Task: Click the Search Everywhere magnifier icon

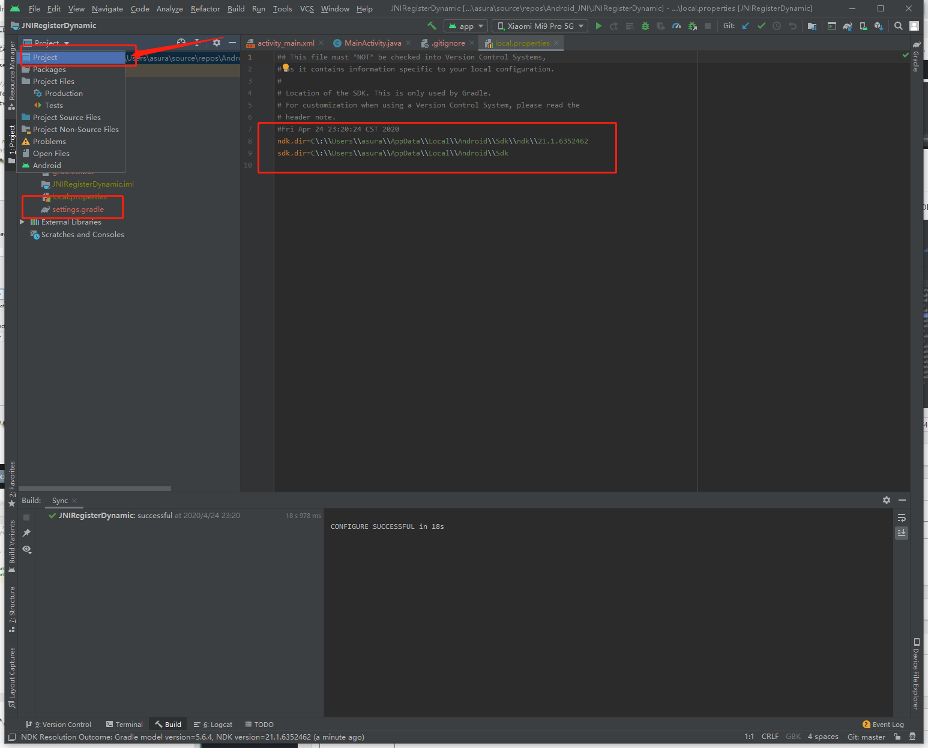Action: (898, 26)
